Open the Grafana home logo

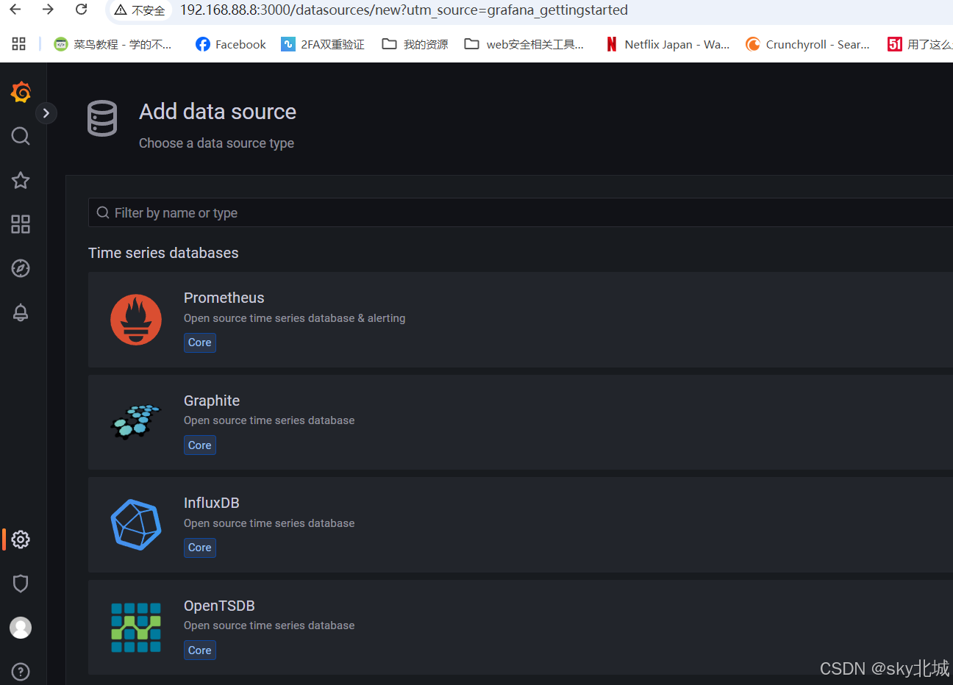pos(21,92)
